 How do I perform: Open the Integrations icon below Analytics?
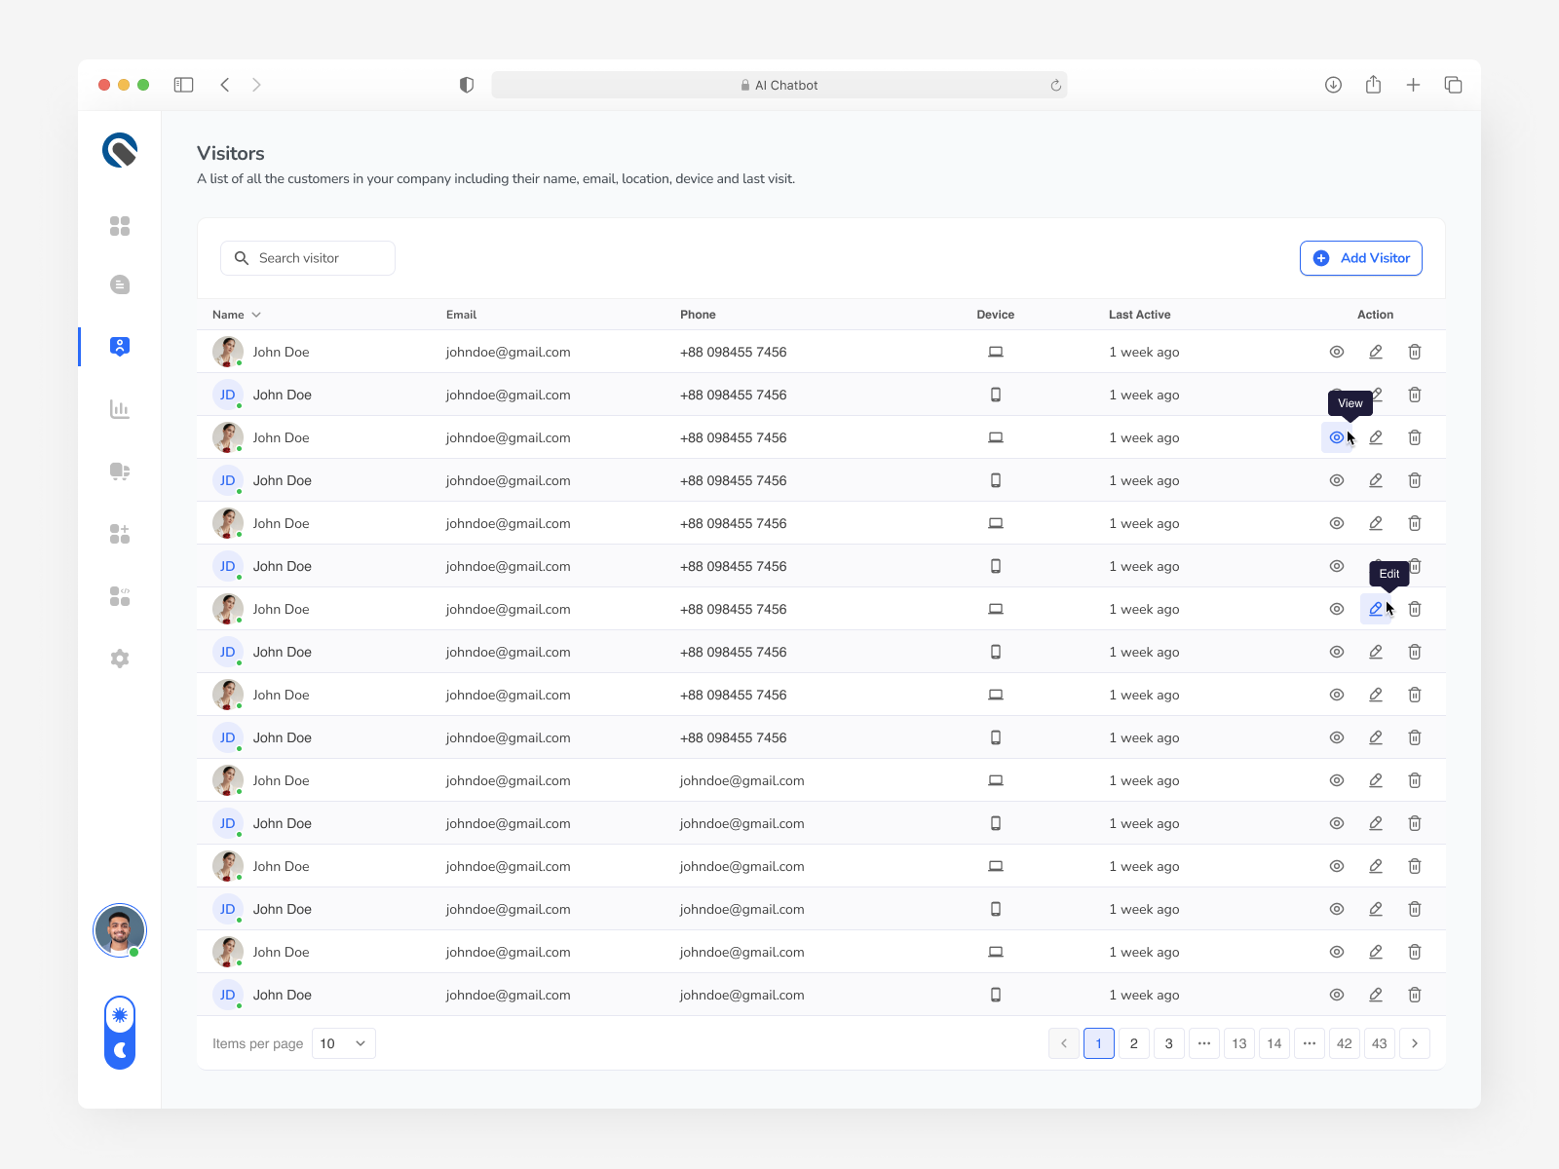tap(119, 471)
